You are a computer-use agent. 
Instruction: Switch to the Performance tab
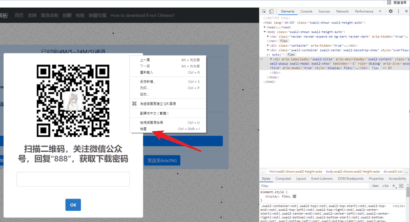click(x=364, y=11)
